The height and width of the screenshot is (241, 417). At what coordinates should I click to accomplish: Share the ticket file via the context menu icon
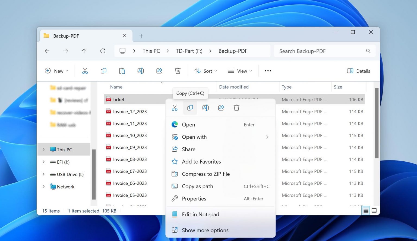[221, 108]
